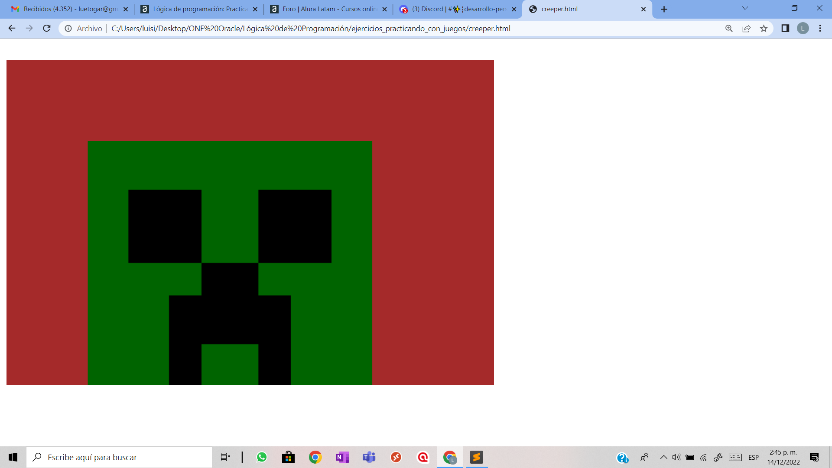View site info icon beside Archivo

[68, 28]
